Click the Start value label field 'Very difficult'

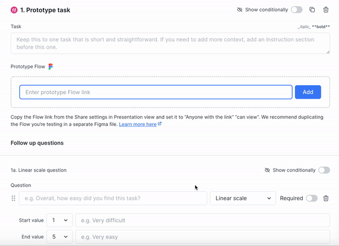tap(202, 220)
